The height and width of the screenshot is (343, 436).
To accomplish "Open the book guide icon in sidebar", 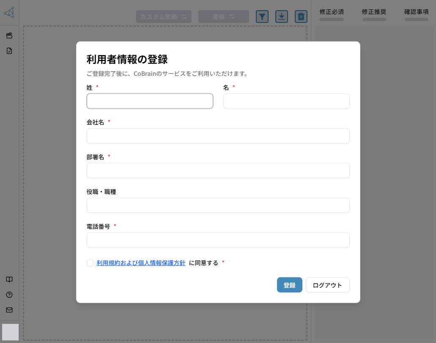I will pos(9,279).
